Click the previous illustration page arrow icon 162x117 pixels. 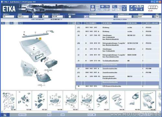tap(136, 6)
